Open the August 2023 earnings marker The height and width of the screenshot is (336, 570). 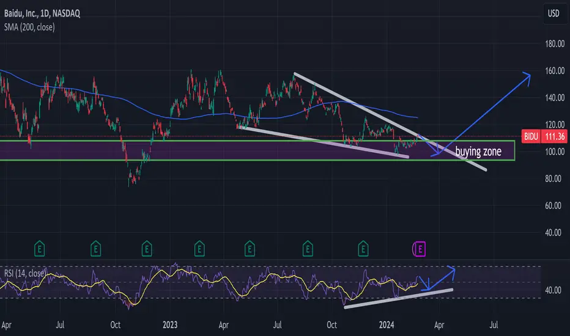click(x=308, y=249)
